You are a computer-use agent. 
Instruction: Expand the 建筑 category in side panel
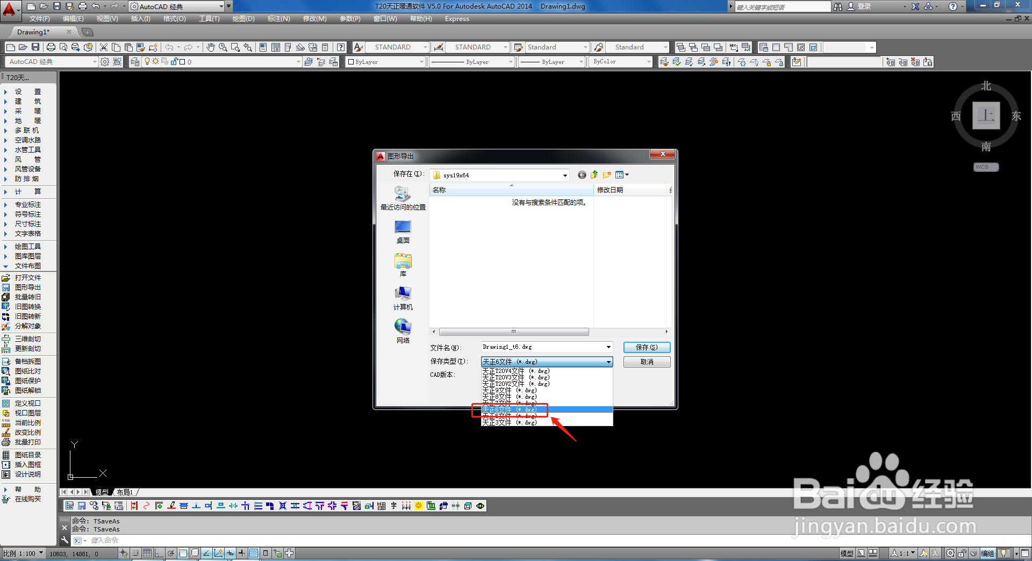point(27,102)
